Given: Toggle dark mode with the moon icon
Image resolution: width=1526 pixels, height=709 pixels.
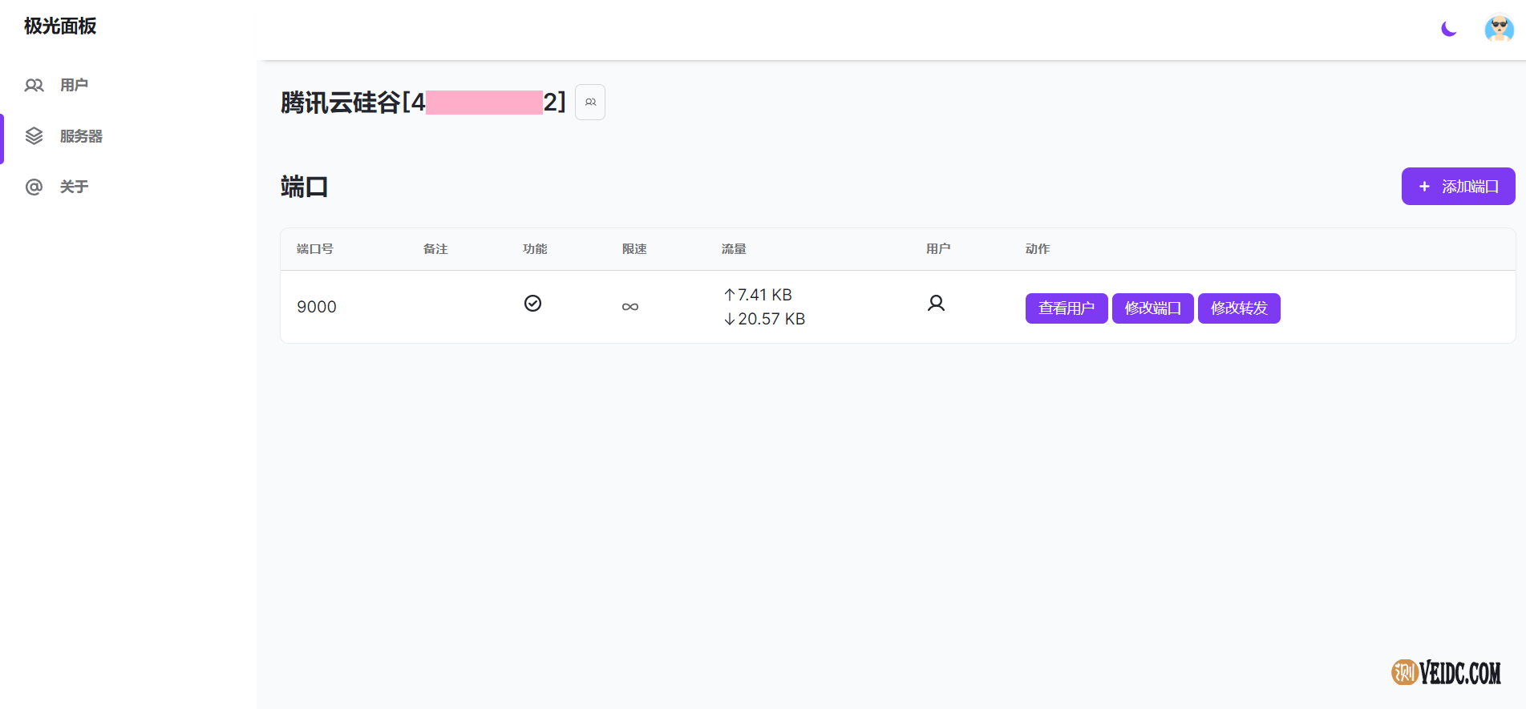Looking at the screenshot, I should click(1448, 29).
